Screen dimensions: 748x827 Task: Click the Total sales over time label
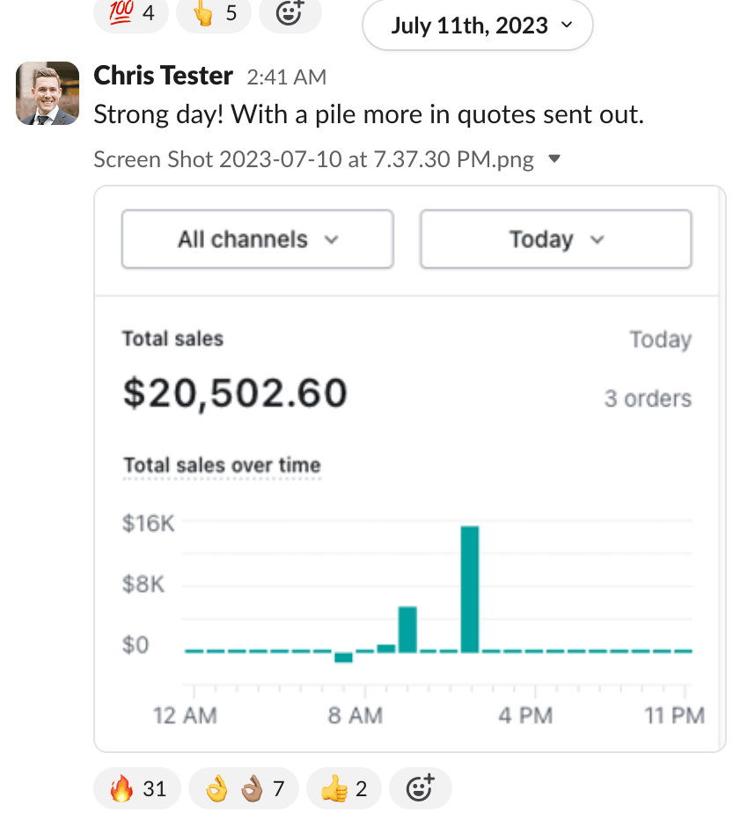point(222,465)
